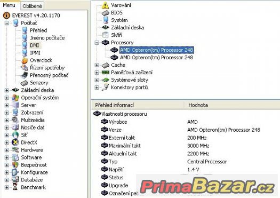Expand the Konektory portů node
Screen dimensions: 280x198
click(x=97, y=88)
